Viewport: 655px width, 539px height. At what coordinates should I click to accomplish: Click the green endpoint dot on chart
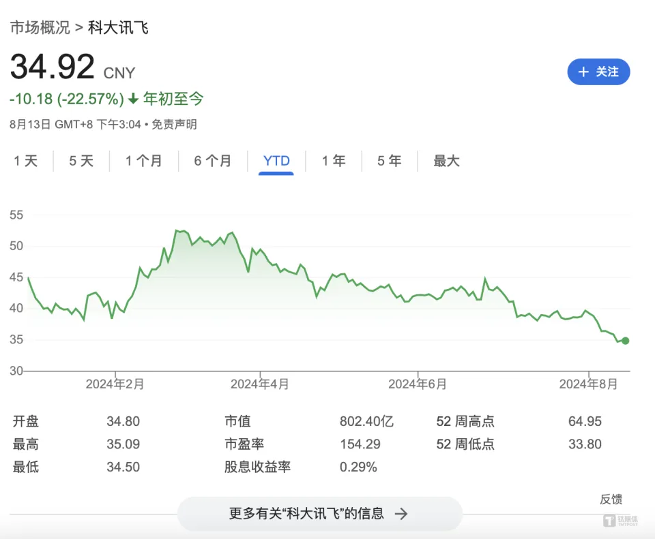pyautogui.click(x=626, y=341)
